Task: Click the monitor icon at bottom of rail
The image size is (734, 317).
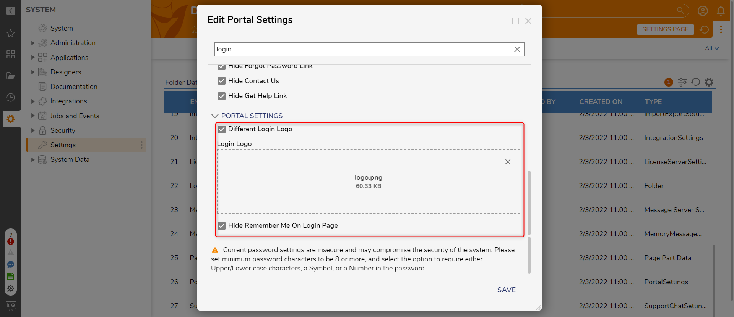Action: point(11,306)
